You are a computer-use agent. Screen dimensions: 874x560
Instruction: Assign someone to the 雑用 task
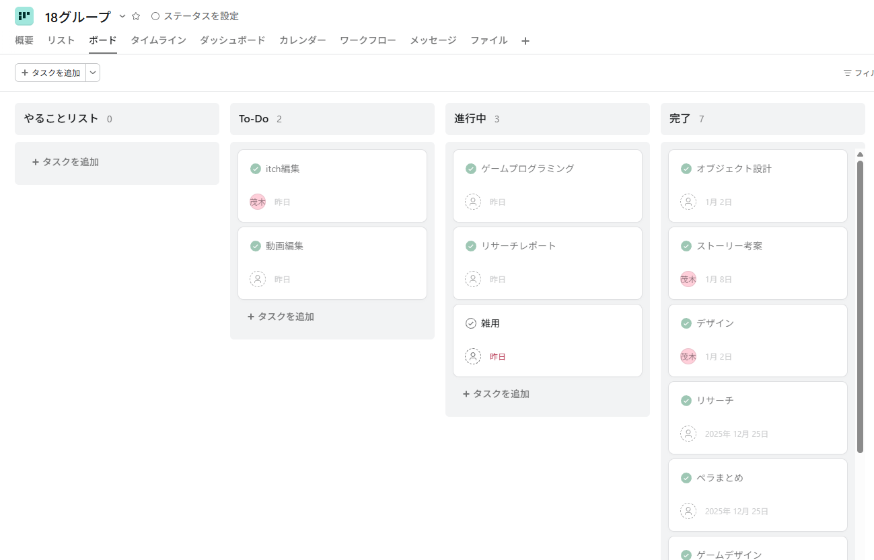coord(473,356)
